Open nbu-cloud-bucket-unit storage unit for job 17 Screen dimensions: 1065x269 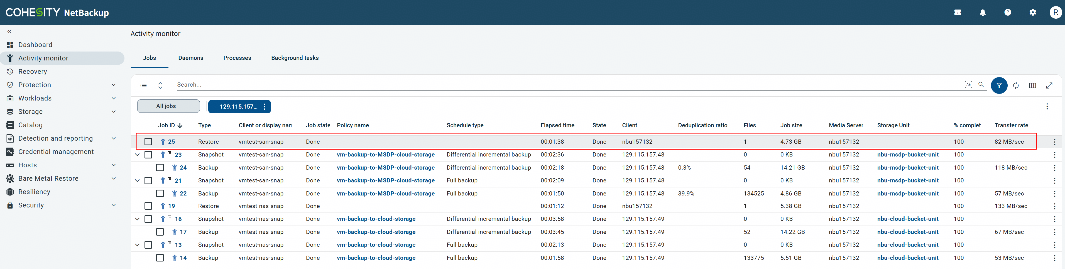tap(908, 232)
